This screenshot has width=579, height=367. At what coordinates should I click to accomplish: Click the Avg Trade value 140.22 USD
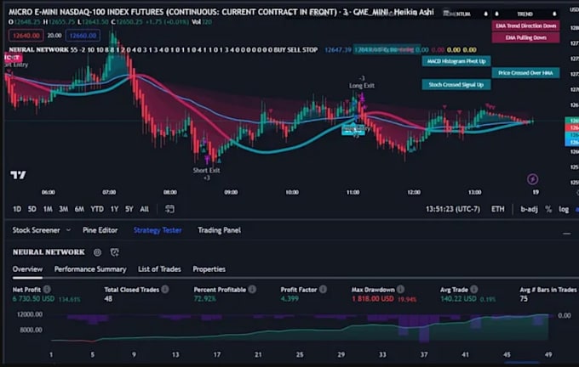(x=458, y=298)
